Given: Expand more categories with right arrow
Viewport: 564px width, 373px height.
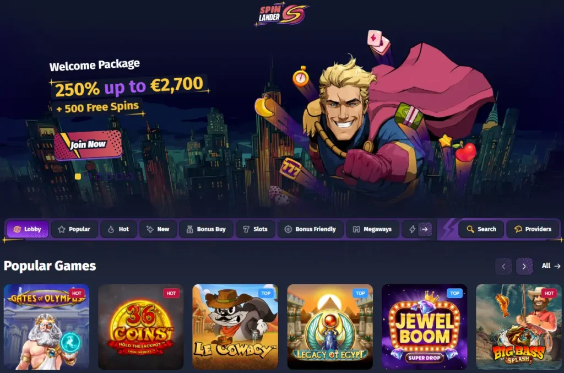Looking at the screenshot, I should pyautogui.click(x=425, y=229).
